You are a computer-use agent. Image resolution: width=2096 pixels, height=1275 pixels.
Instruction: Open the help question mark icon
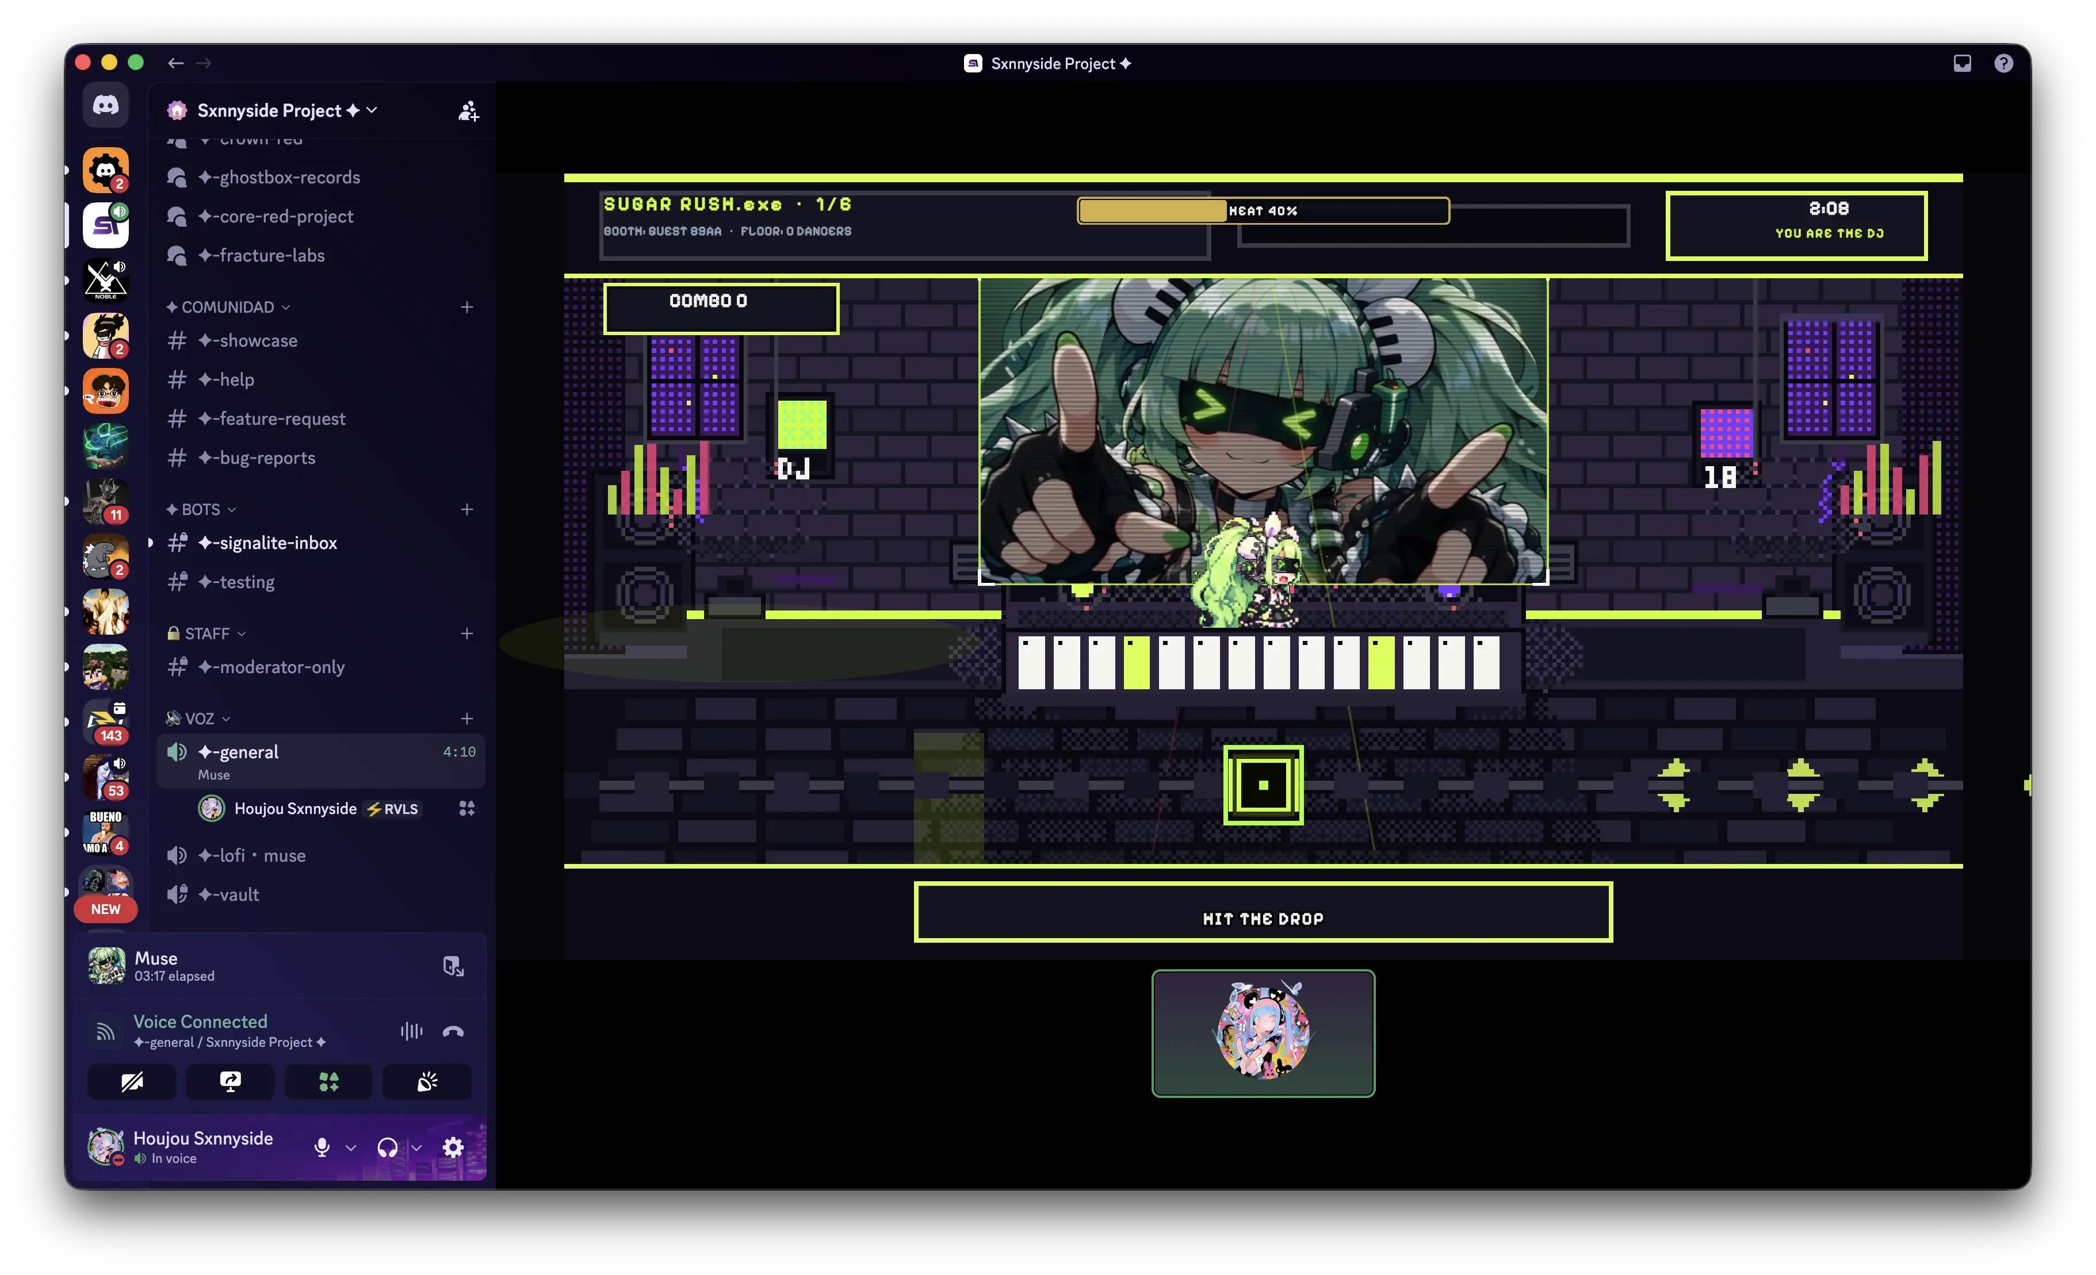coord(2003,64)
